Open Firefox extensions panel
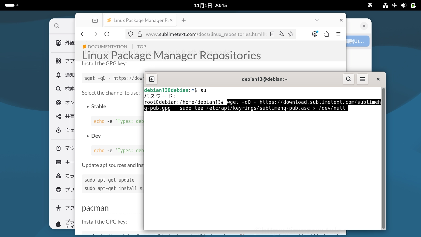Screen dimensions: 421x237 327,34
